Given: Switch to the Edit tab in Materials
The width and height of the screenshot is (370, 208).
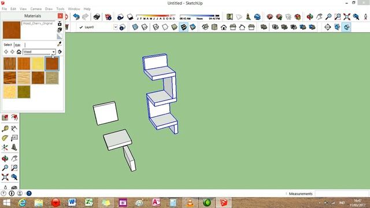Looking at the screenshot, I should (x=18, y=45).
